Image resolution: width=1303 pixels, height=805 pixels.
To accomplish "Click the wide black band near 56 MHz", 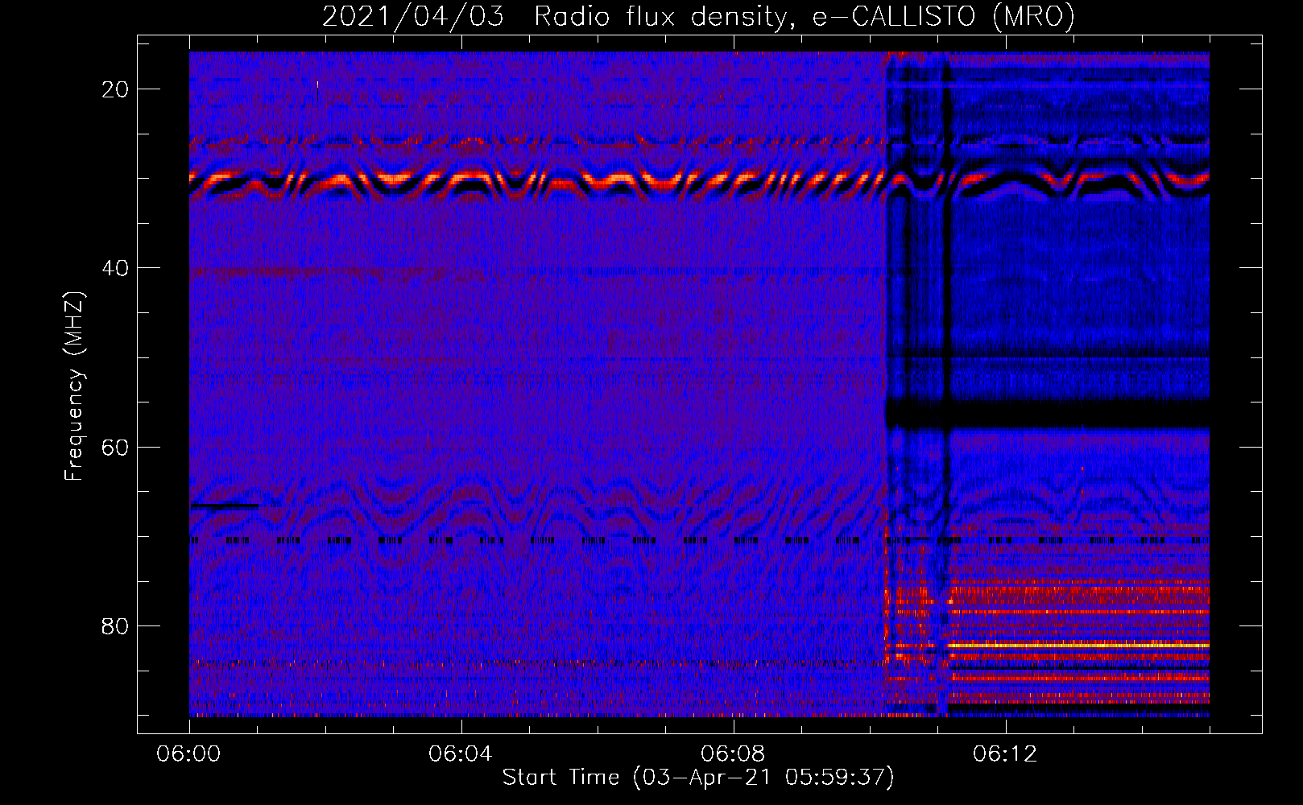I will point(1048,415).
